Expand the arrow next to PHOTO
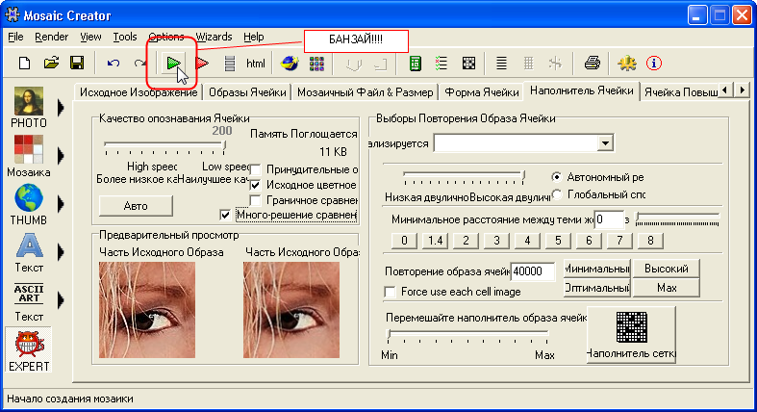 (61, 107)
